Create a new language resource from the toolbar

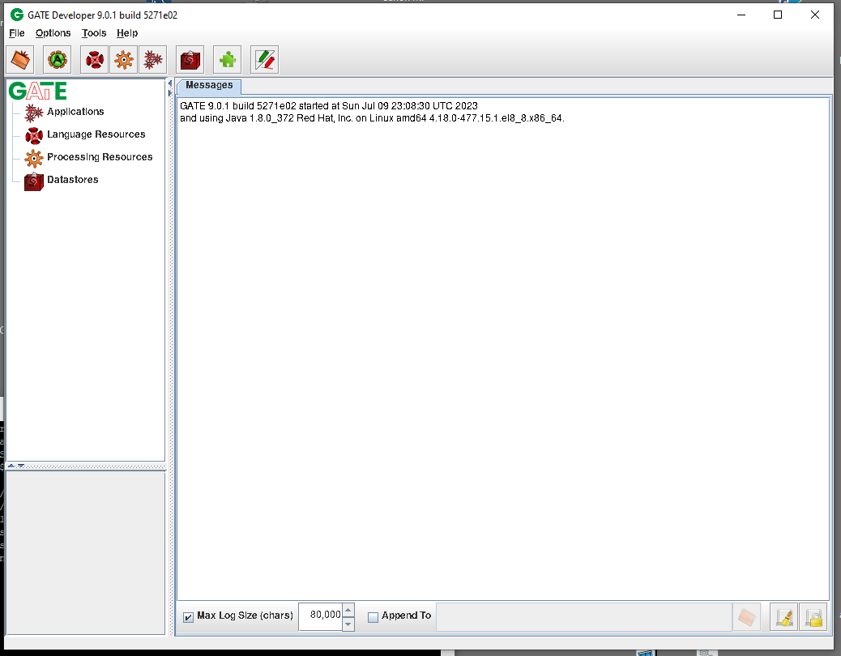pos(95,59)
